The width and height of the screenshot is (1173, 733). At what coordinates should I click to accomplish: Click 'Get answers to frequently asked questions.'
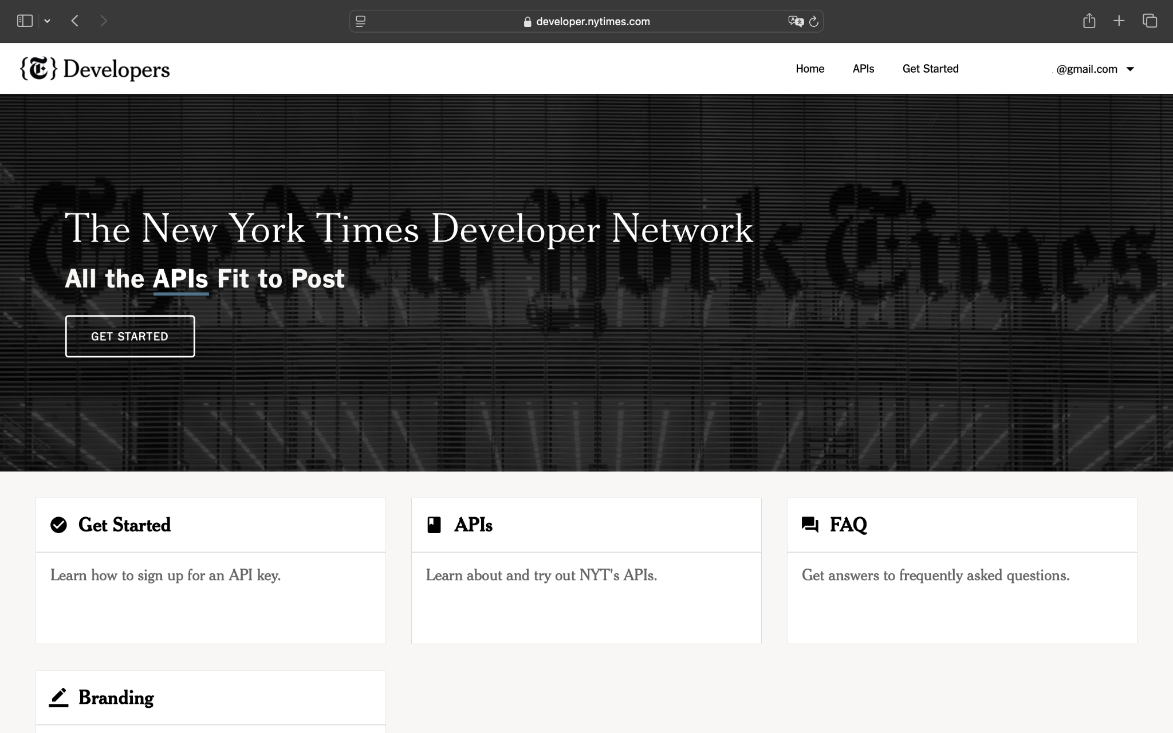935,575
